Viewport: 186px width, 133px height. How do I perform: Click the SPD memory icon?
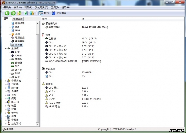[x=12, y=66]
